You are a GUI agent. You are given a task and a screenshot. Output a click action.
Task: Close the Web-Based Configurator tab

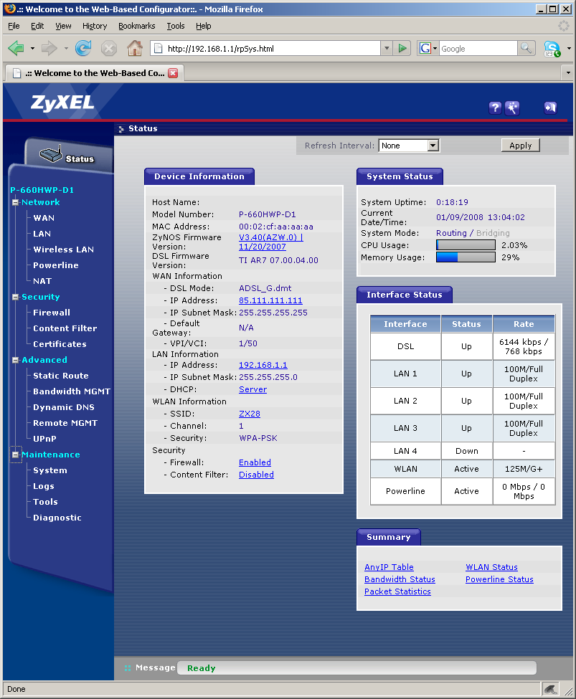(x=173, y=73)
